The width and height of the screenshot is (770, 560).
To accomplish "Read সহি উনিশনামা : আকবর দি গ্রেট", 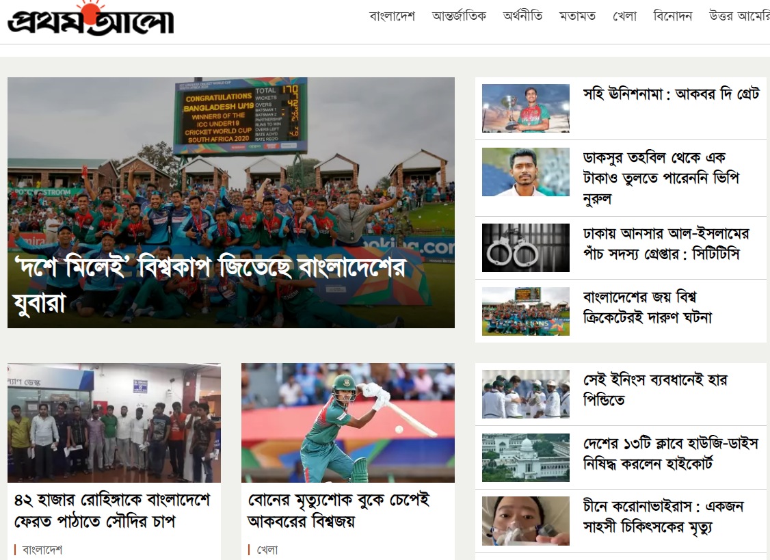I will coord(672,93).
